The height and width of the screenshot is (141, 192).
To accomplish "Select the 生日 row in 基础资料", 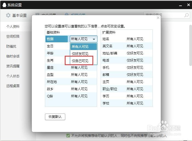I will click(x=58, y=46).
